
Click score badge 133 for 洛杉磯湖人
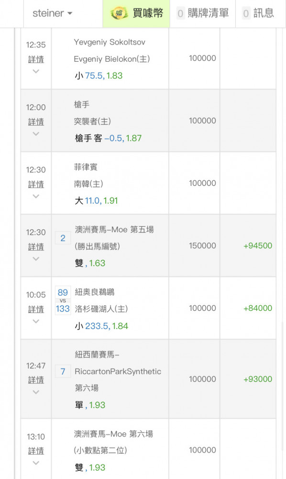pos(63,308)
